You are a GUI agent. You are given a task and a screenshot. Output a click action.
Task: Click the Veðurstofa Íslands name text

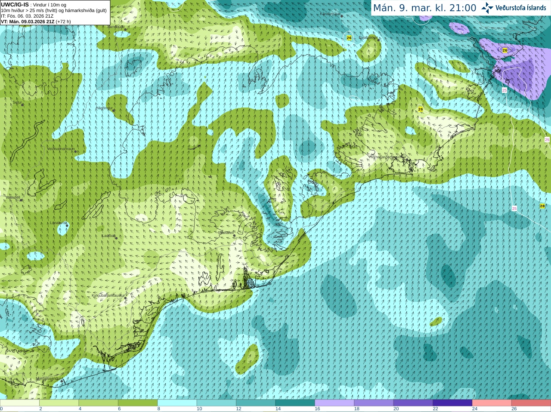[521, 8]
